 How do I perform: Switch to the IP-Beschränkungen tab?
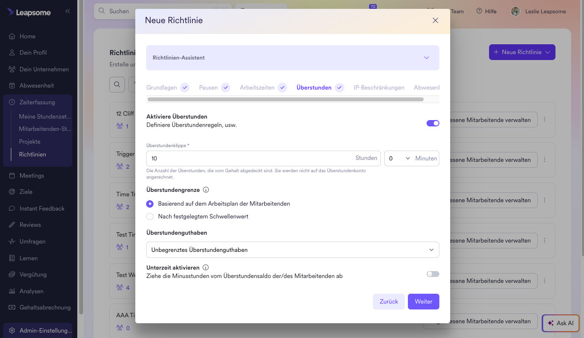tap(379, 88)
